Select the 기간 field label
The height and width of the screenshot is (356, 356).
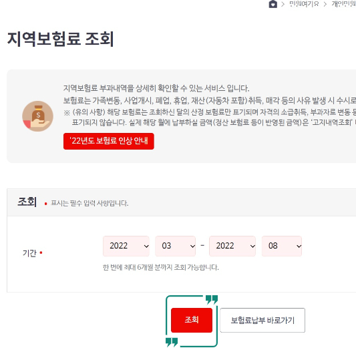coord(29,253)
